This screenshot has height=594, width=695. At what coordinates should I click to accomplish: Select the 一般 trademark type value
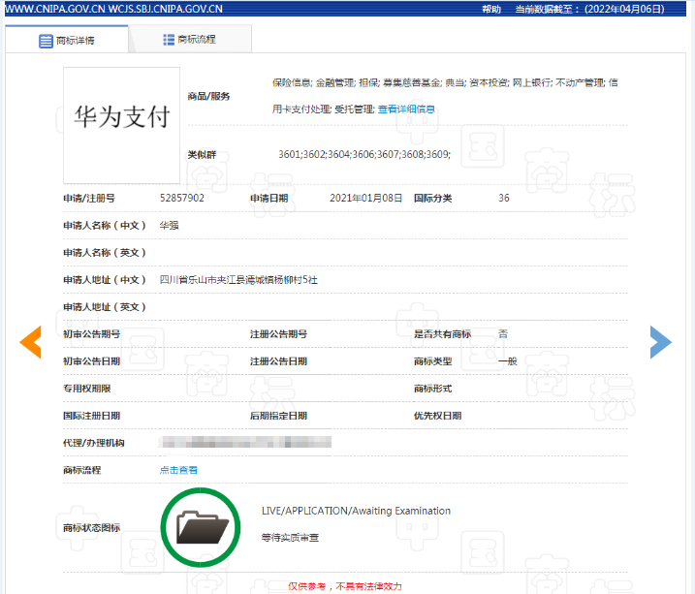point(508,361)
